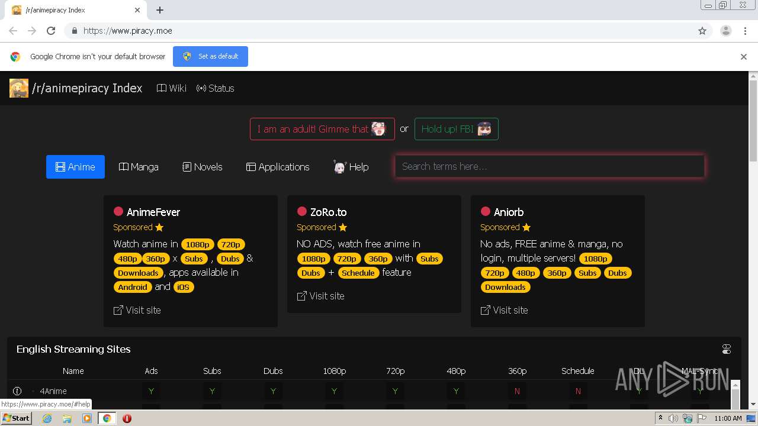Close the /r/animepiracy Index tab
The image size is (758, 426).
pos(137,10)
